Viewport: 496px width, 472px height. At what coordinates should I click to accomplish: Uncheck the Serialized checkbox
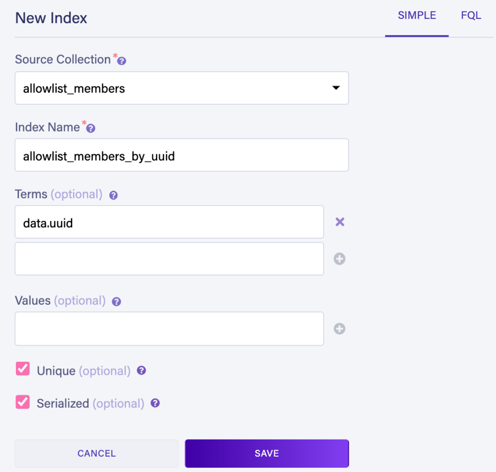(x=23, y=401)
